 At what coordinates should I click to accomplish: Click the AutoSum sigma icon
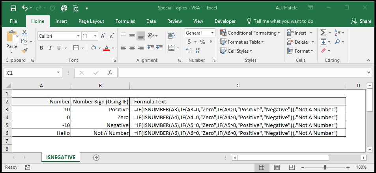pyautogui.click(x=323, y=33)
